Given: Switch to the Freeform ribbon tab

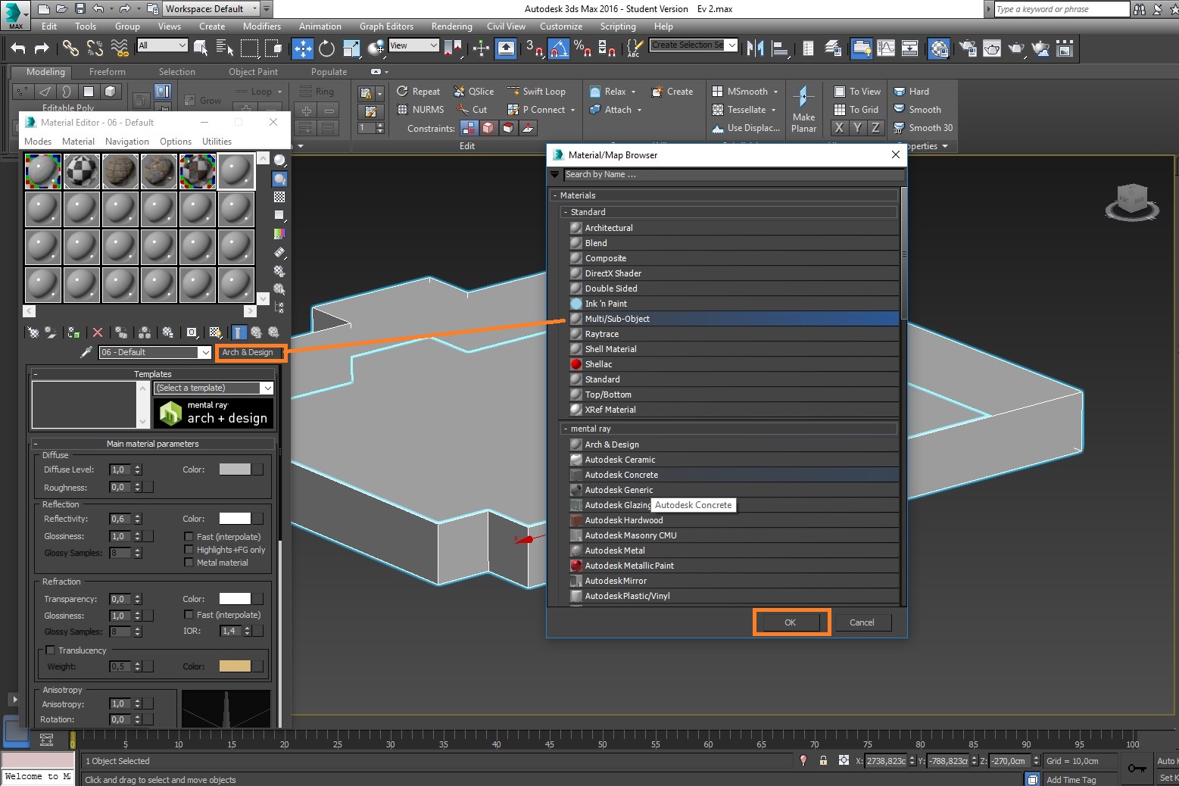Looking at the screenshot, I should 106,72.
